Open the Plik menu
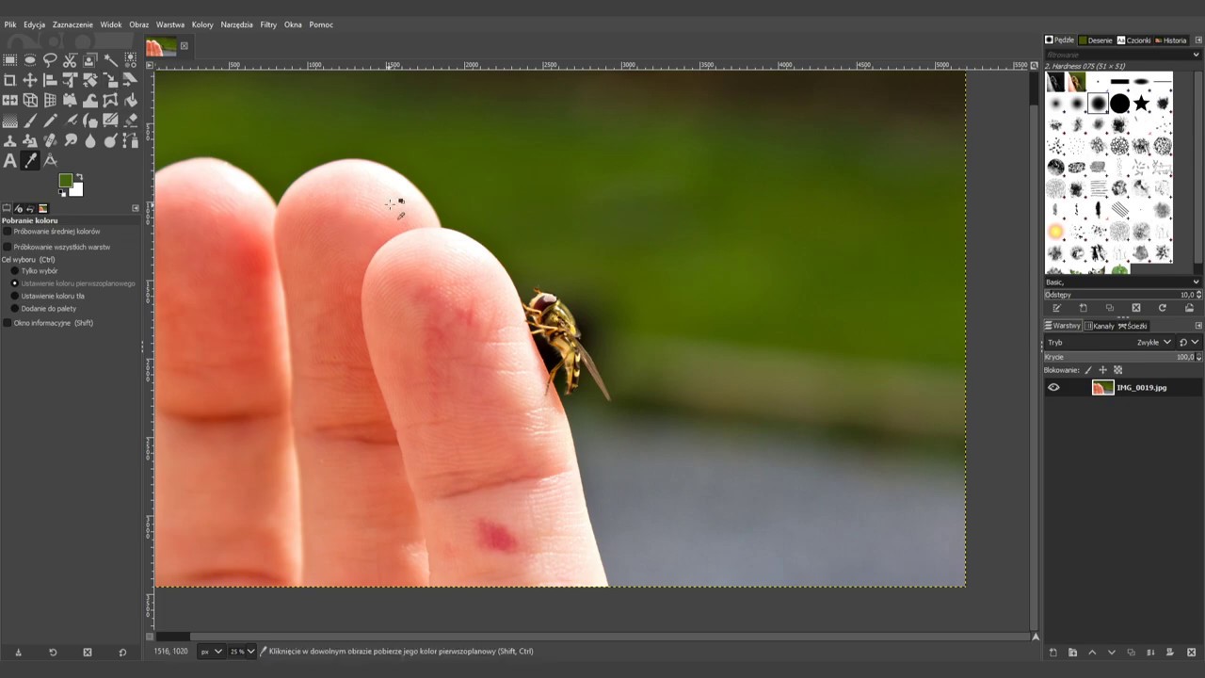Viewport: 1205px width, 678px height. point(10,24)
